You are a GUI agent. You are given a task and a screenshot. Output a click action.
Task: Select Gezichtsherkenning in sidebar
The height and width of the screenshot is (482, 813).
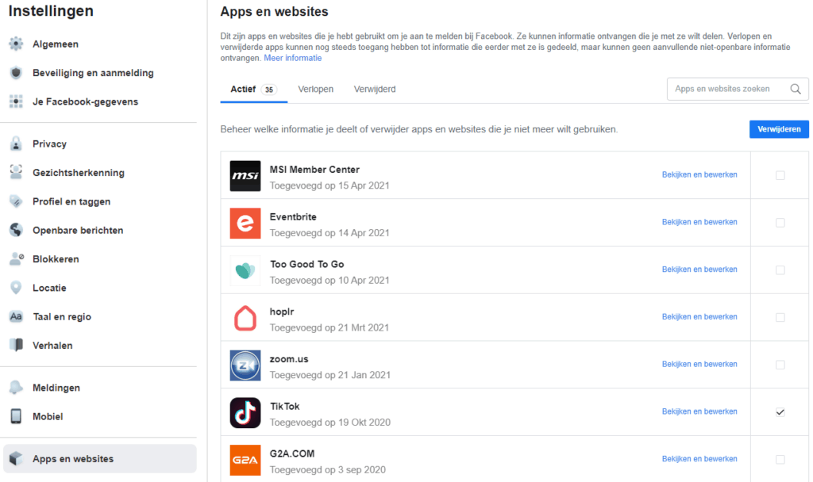(x=79, y=173)
